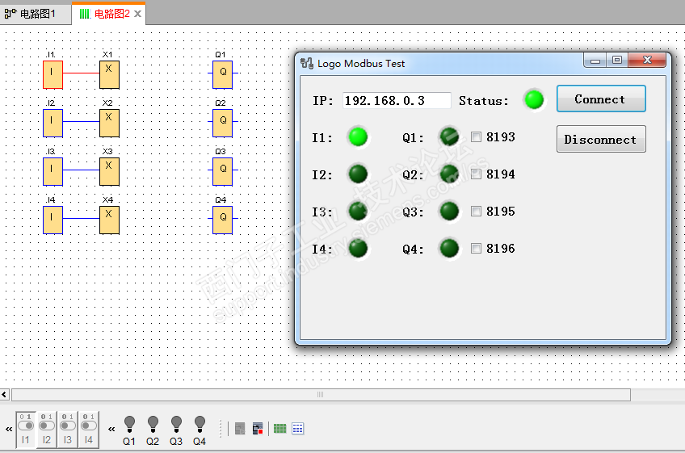This screenshot has width=685, height=453.
Task: Collapse the inputs group with left chevrons
Action: pyautogui.click(x=9, y=430)
